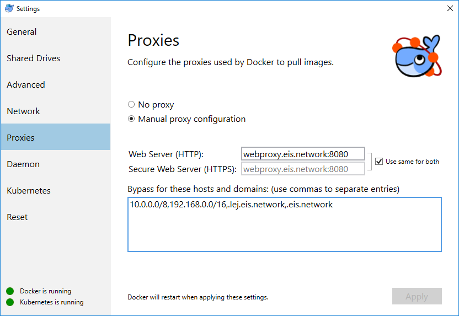Image resolution: width=459 pixels, height=316 pixels.
Task: Select the No proxy radio option
Action: tap(131, 104)
